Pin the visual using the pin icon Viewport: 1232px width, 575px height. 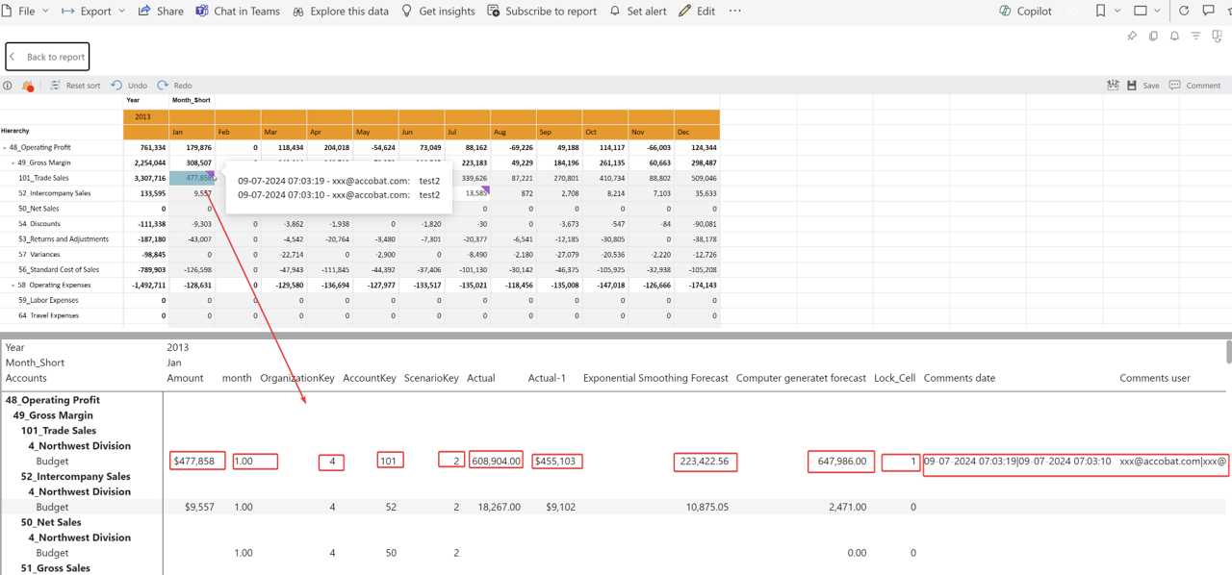point(1132,37)
